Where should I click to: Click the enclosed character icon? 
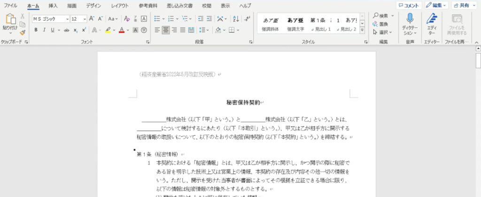click(144, 30)
